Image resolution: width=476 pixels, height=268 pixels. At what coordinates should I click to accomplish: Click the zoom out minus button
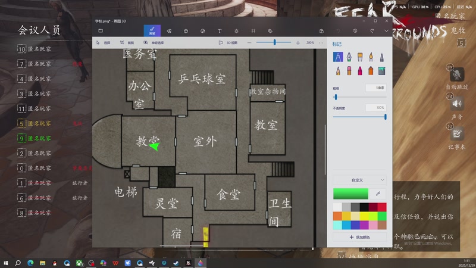(x=249, y=43)
